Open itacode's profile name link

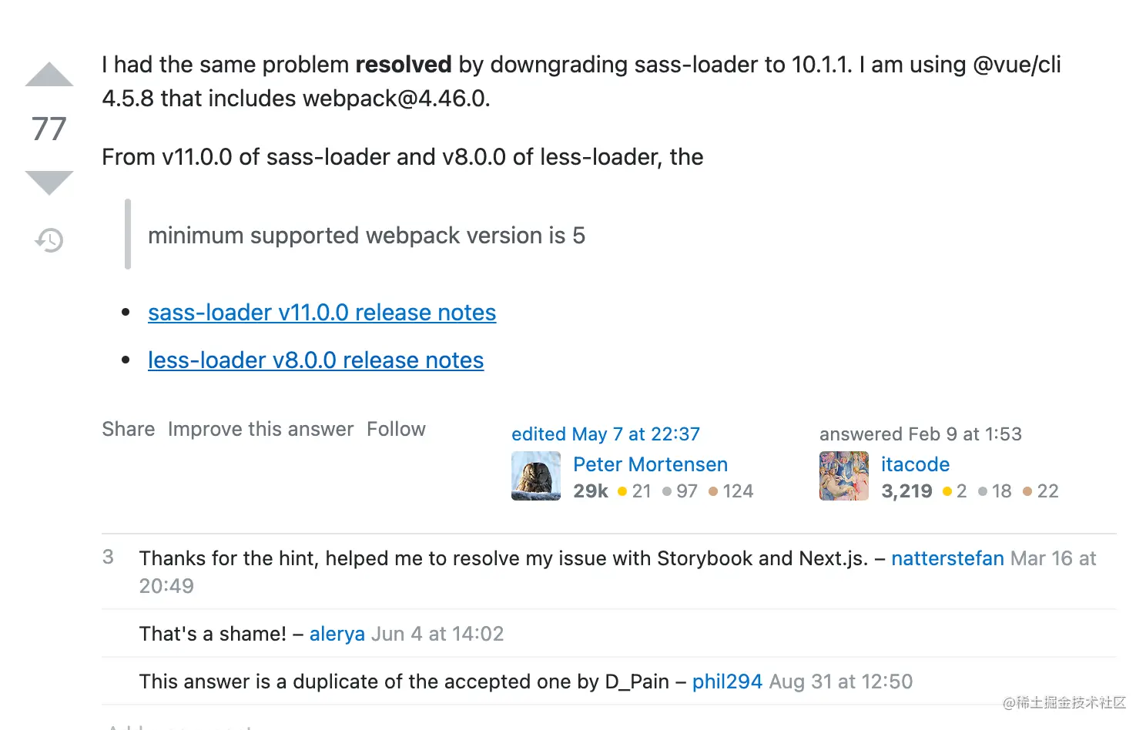point(915,464)
